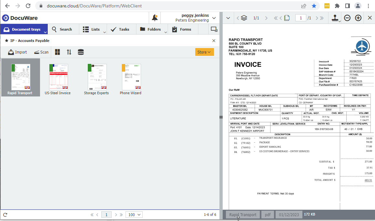
Task: Click the database stack icon
Action: (81, 52)
